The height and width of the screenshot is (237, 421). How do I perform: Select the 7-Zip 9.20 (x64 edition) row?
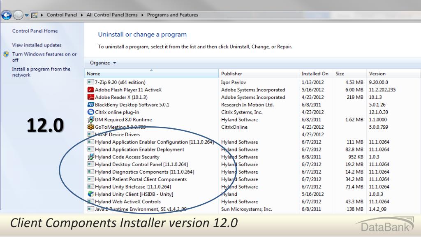252,82
